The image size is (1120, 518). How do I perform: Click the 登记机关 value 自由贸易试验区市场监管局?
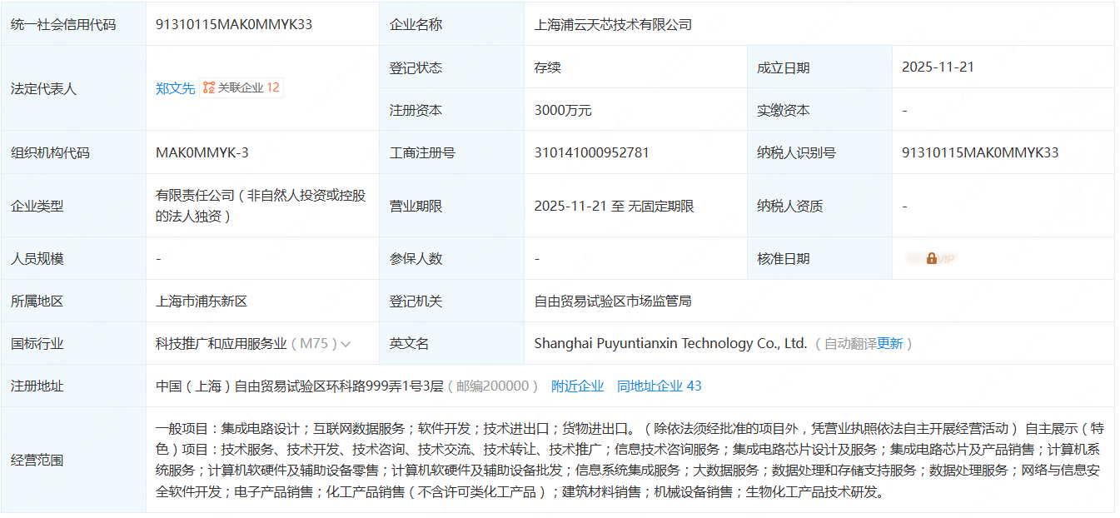pyautogui.click(x=613, y=301)
